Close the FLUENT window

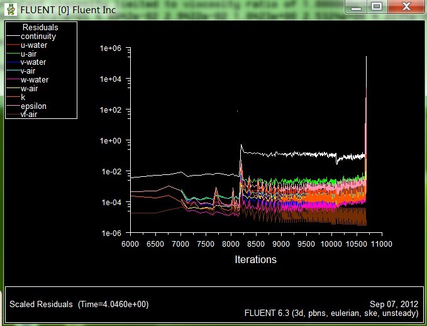pyautogui.click(x=406, y=6)
